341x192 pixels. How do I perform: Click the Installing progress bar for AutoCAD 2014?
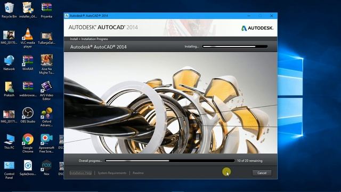(234, 46)
